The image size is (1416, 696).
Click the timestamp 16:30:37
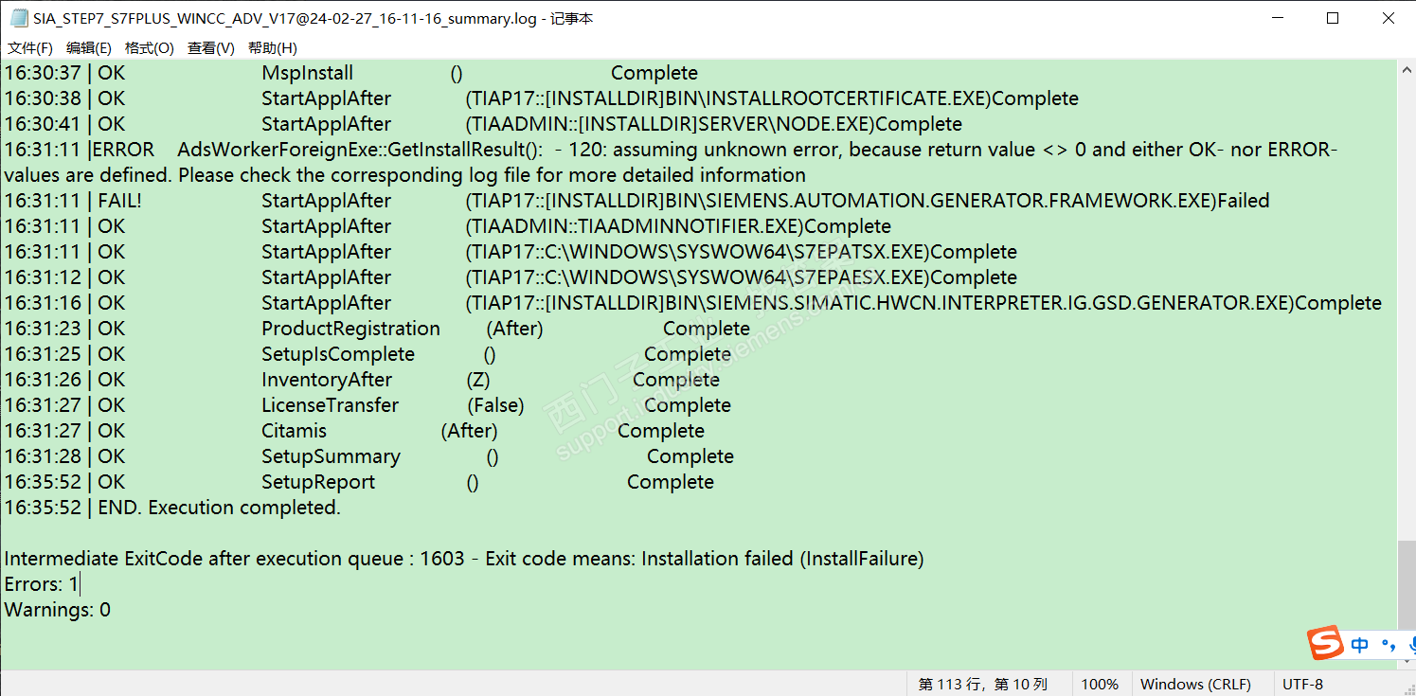(43, 73)
